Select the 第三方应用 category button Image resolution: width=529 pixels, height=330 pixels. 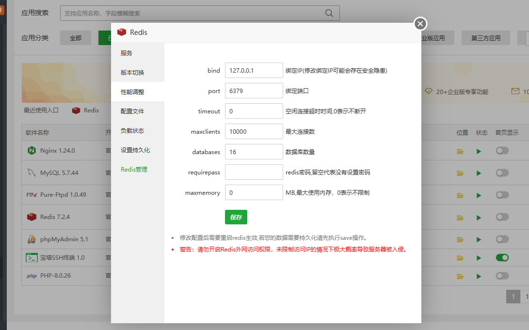pos(486,38)
